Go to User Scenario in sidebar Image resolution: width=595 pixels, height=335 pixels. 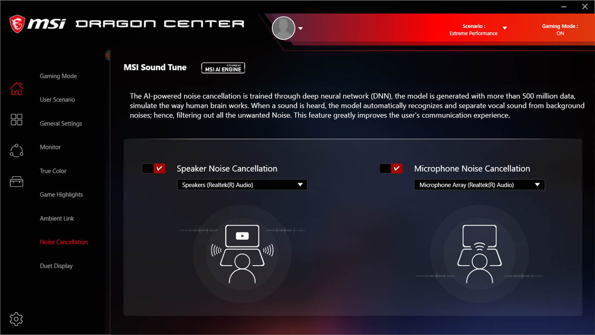(x=58, y=100)
